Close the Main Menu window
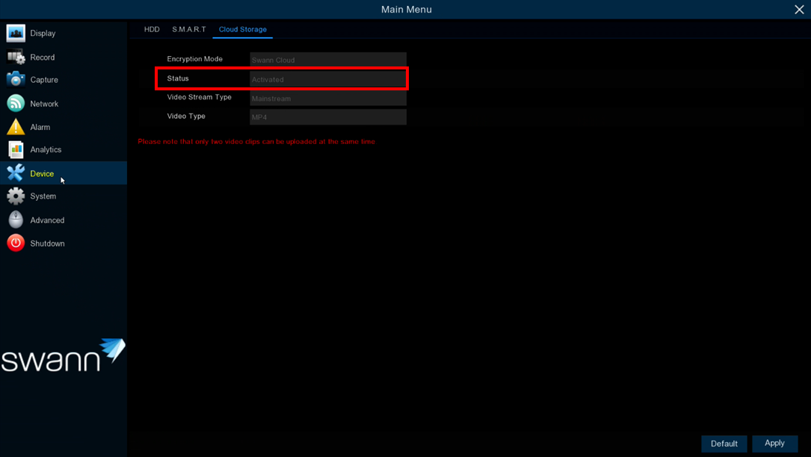Image resolution: width=811 pixels, height=457 pixels. point(799,10)
